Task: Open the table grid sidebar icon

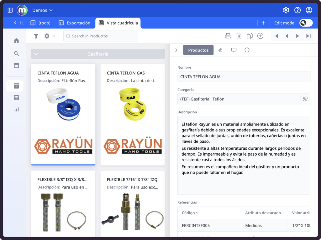Action: click(16, 98)
